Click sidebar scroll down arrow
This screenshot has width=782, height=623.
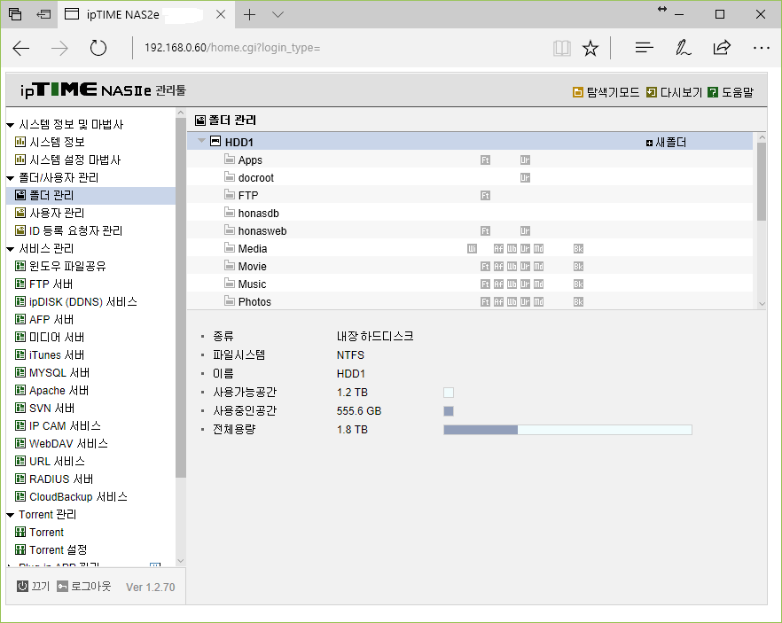click(181, 561)
